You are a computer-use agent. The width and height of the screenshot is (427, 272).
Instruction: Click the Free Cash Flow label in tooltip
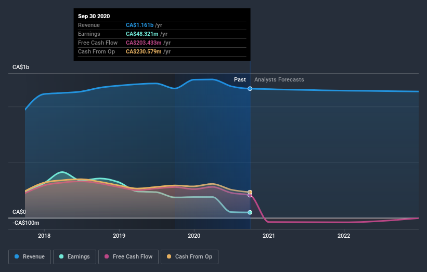pos(98,43)
